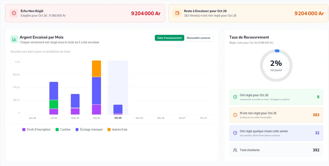Click the 2% recouvré donut chart
329x166 pixels.
coord(276,66)
